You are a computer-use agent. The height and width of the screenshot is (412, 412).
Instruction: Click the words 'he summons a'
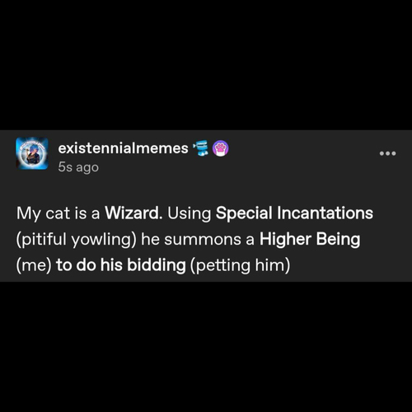click(198, 239)
